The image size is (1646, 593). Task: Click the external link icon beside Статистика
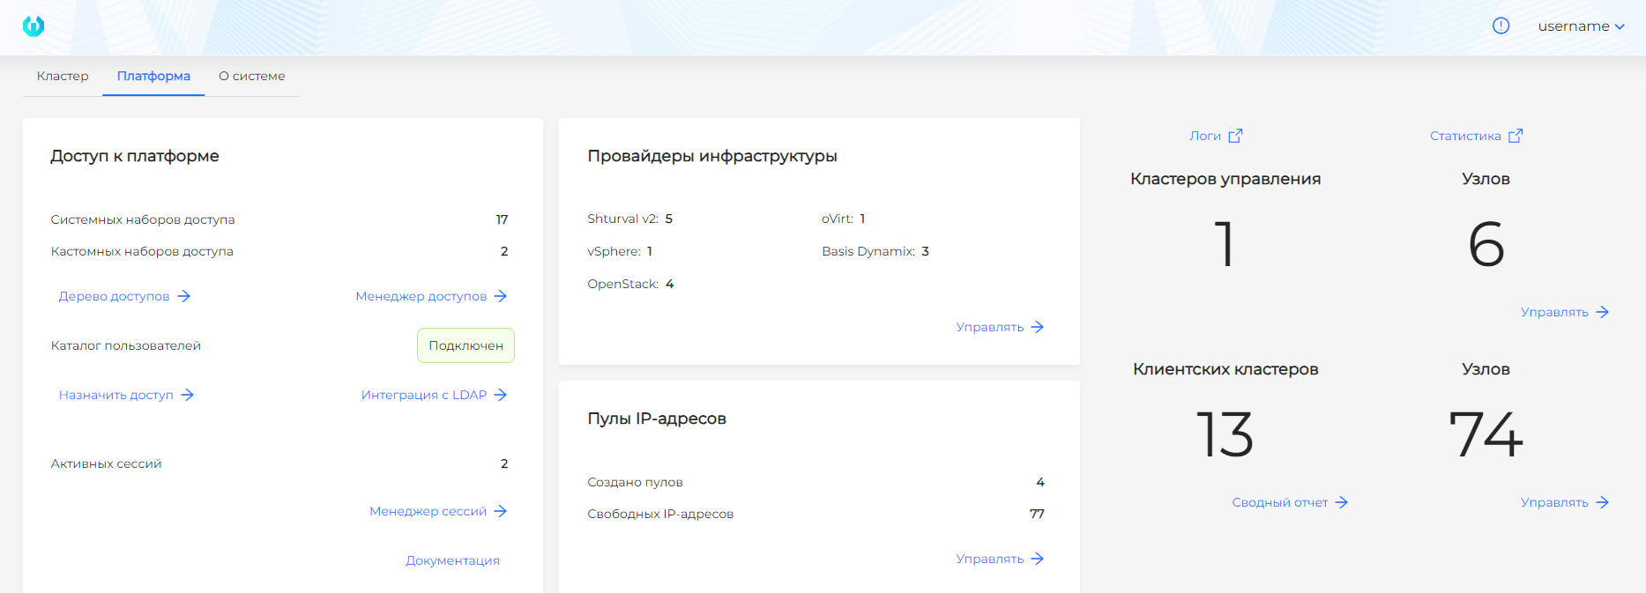[x=1516, y=136]
